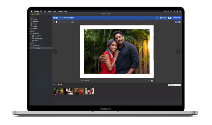Open the $1.69 price dropdown
This screenshot has width=212, height=125.
point(163,18)
